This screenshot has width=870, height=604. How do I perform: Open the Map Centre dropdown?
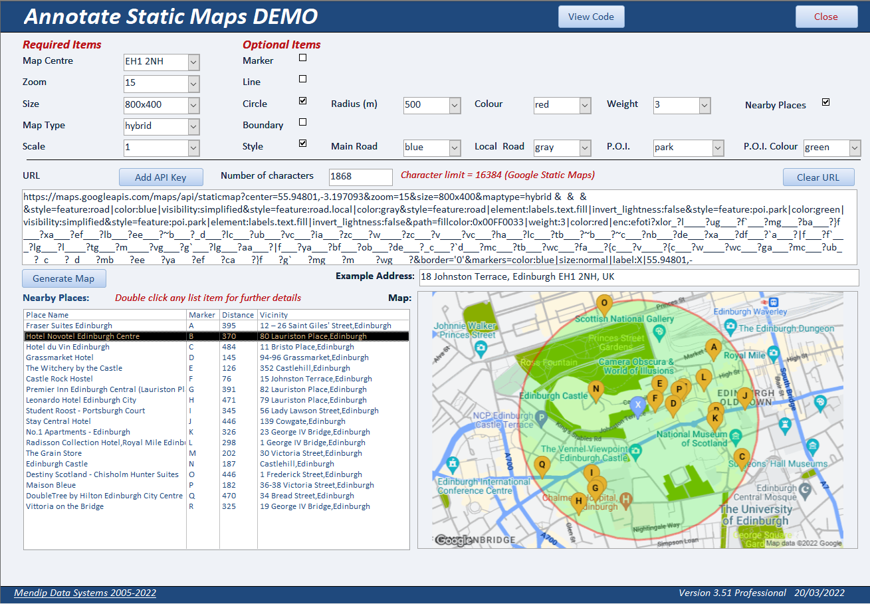(x=193, y=62)
